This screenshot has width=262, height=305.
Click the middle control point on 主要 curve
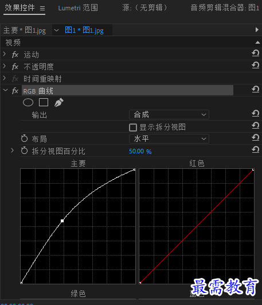[62, 221]
